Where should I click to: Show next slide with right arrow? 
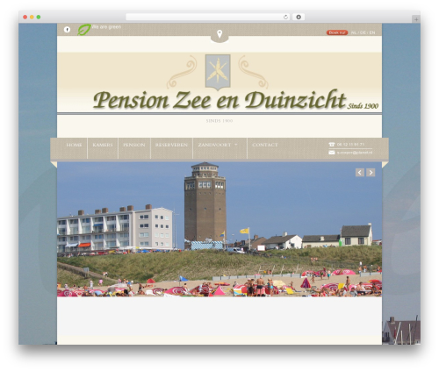(371, 173)
